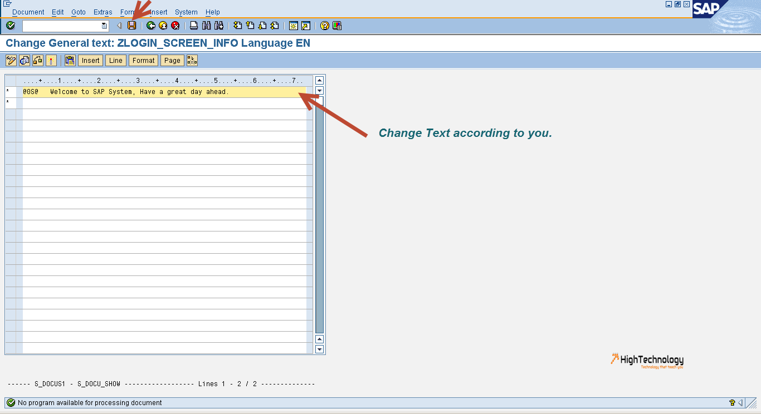Click the second application toolbar icon
Screen dimensions: 761x414
point(25,61)
